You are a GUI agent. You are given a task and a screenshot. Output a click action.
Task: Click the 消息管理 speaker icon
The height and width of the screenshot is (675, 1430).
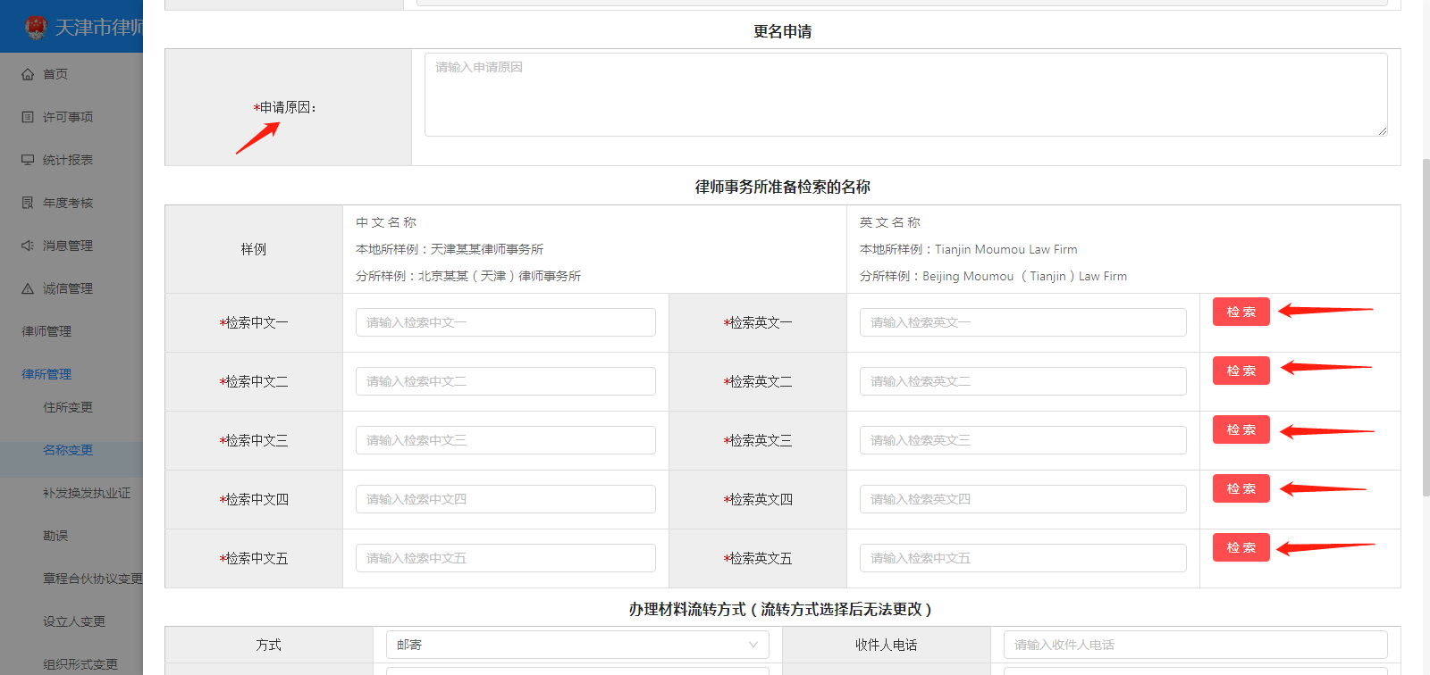pos(28,246)
